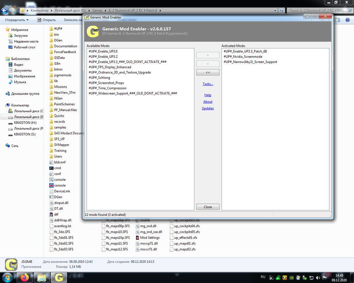Select the mg_snd.dll file
354x283 pixels.
point(146,226)
